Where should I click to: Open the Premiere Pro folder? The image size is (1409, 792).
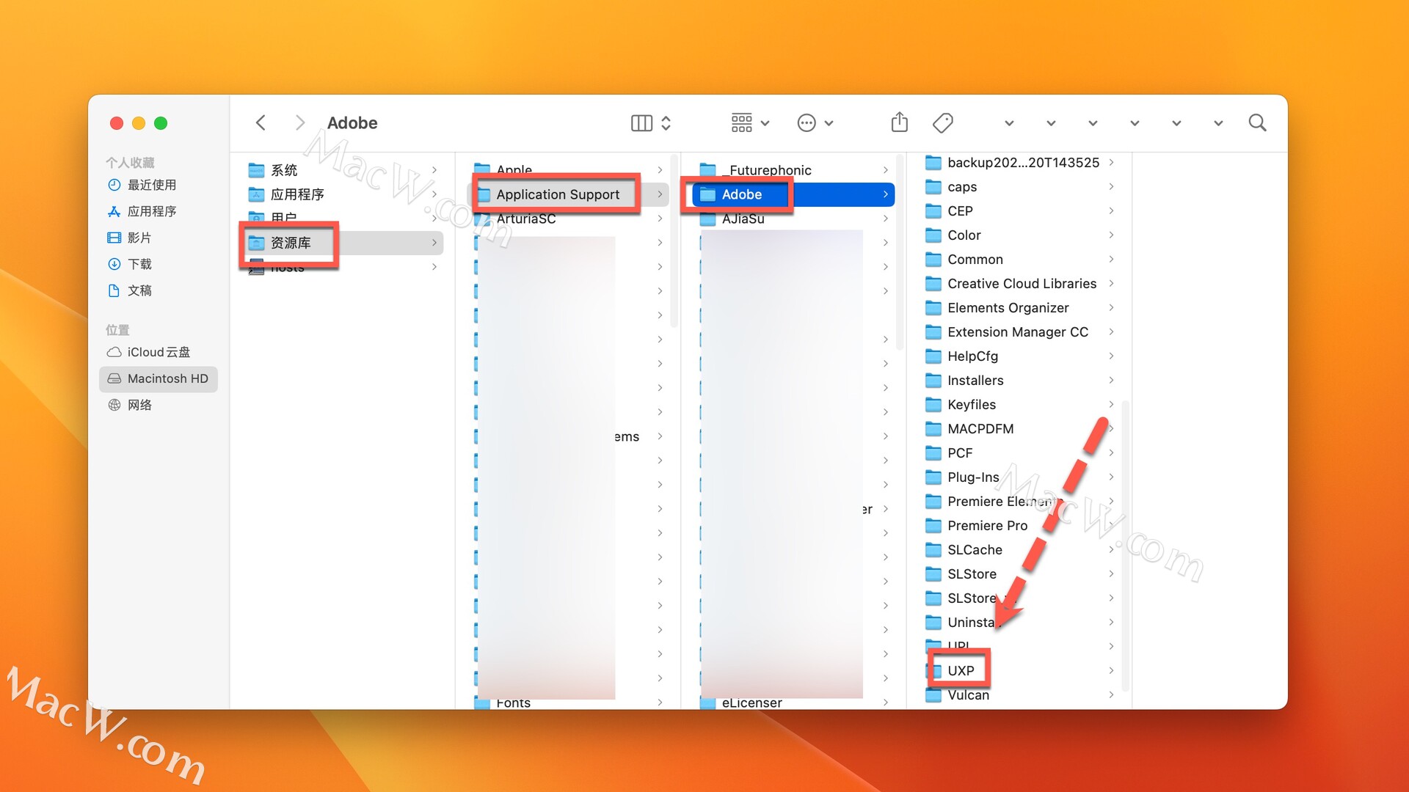[986, 525]
